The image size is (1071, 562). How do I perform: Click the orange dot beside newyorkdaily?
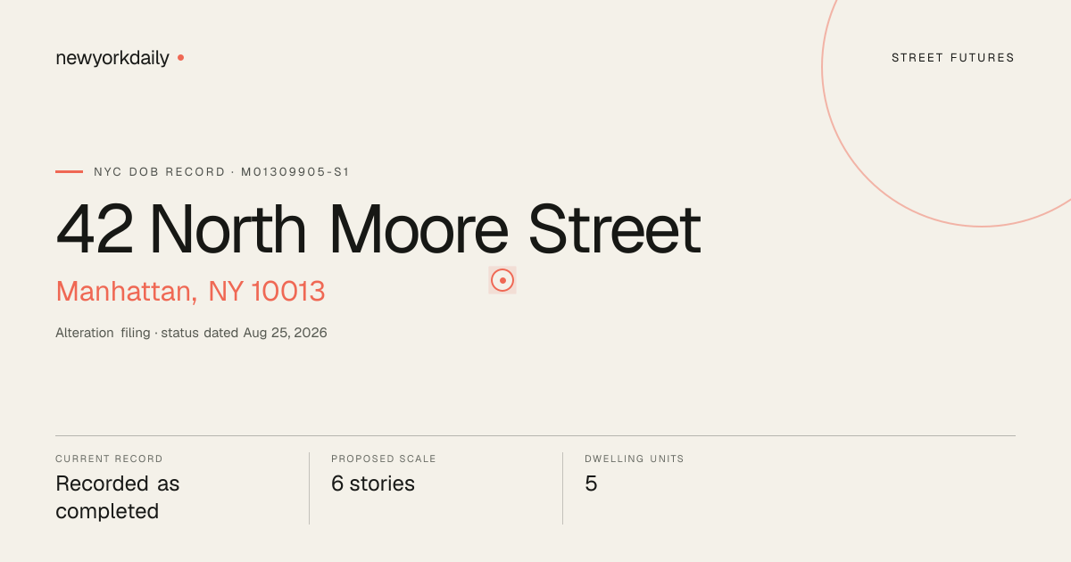click(x=180, y=57)
